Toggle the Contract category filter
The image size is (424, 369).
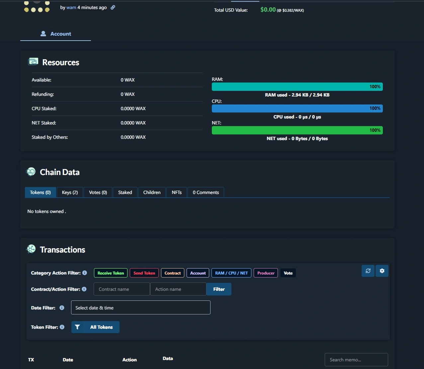click(x=173, y=273)
